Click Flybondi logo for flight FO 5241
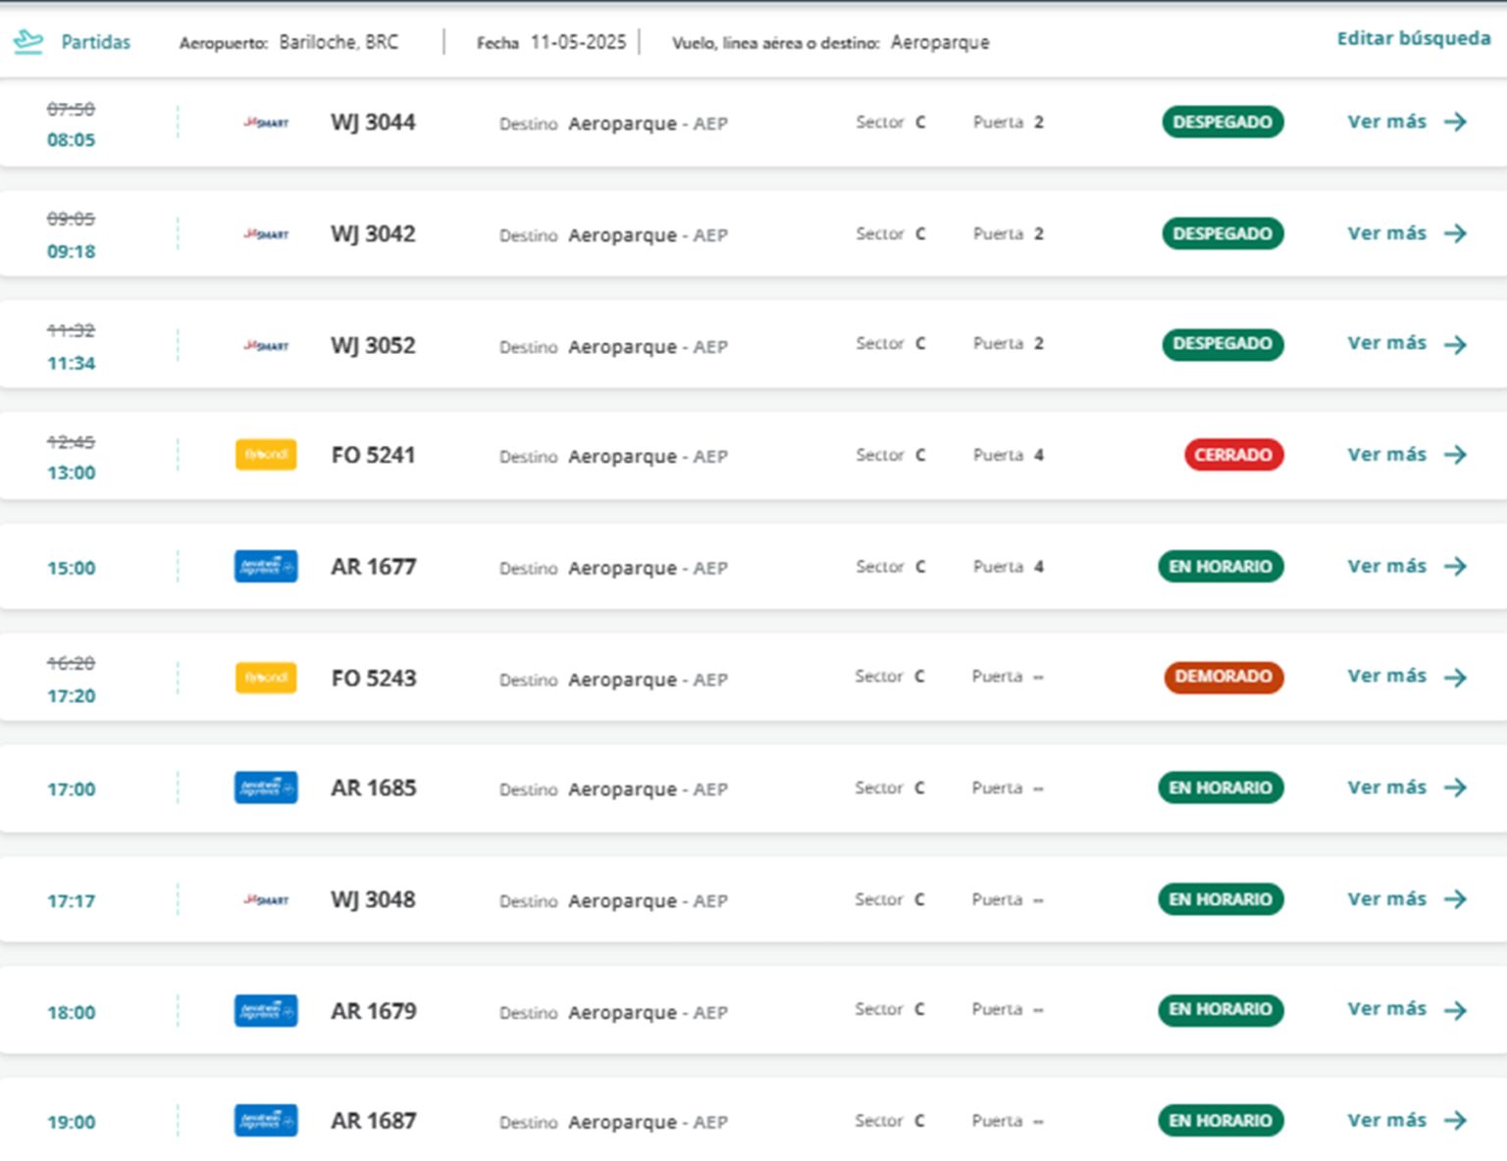 (266, 455)
